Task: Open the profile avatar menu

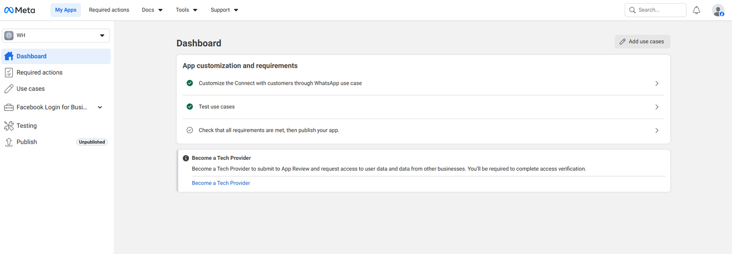Action: click(718, 10)
